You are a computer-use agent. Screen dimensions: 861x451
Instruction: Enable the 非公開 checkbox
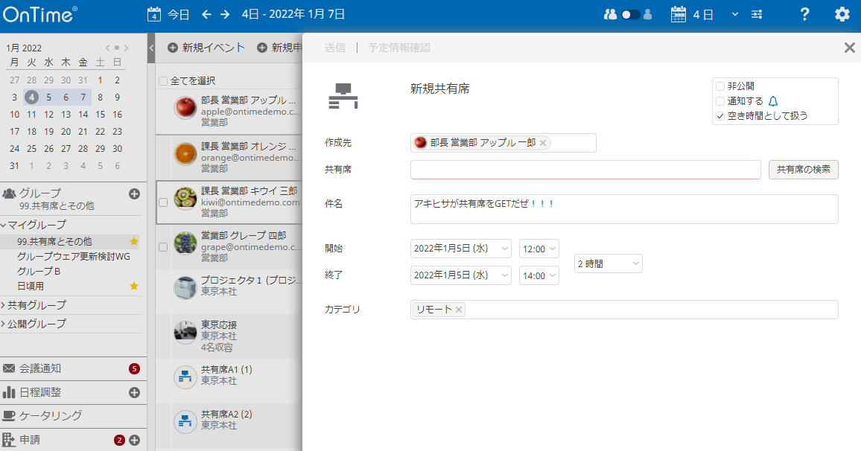[720, 86]
